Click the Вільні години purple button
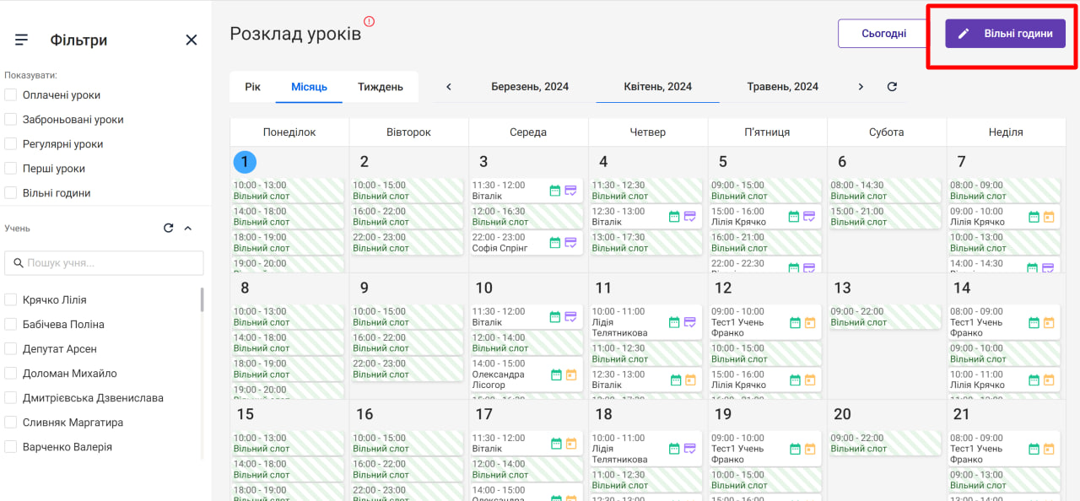Viewport: 1080px width, 501px height. click(x=1005, y=34)
